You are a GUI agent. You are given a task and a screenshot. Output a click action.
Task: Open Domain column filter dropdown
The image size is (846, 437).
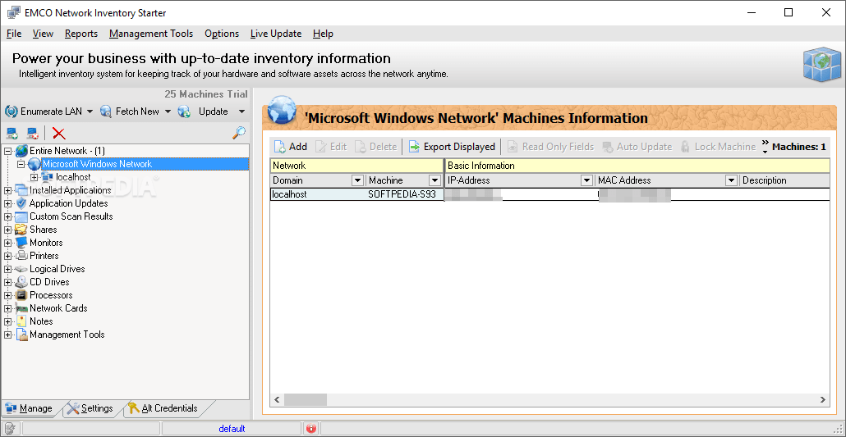358,180
